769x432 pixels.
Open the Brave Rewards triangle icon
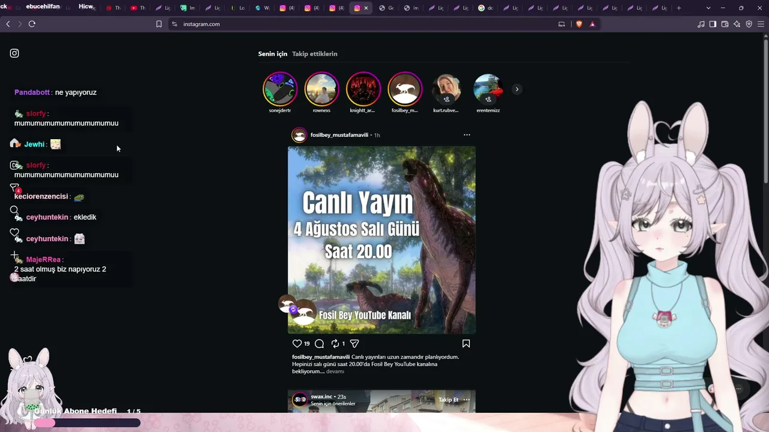(x=592, y=24)
